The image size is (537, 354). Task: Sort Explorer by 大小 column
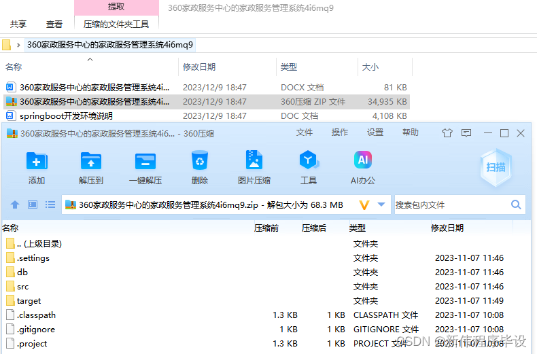370,67
